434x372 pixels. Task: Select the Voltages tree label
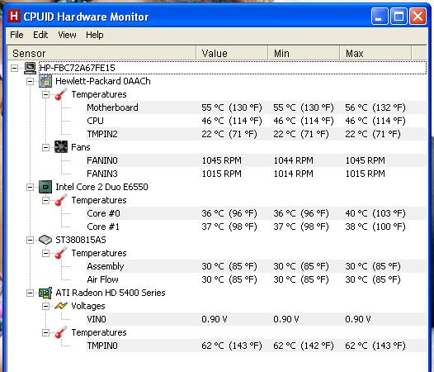(x=88, y=306)
